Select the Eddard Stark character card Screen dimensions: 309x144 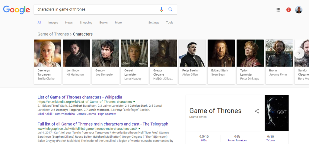[221, 62]
